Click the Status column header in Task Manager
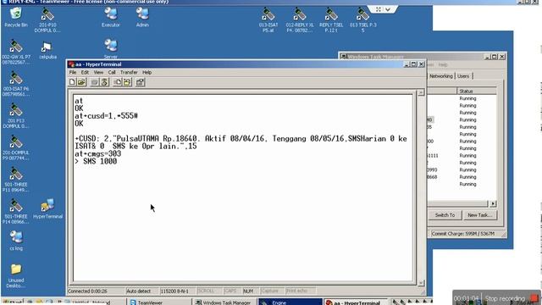The width and height of the screenshot is (542, 305). [477, 91]
